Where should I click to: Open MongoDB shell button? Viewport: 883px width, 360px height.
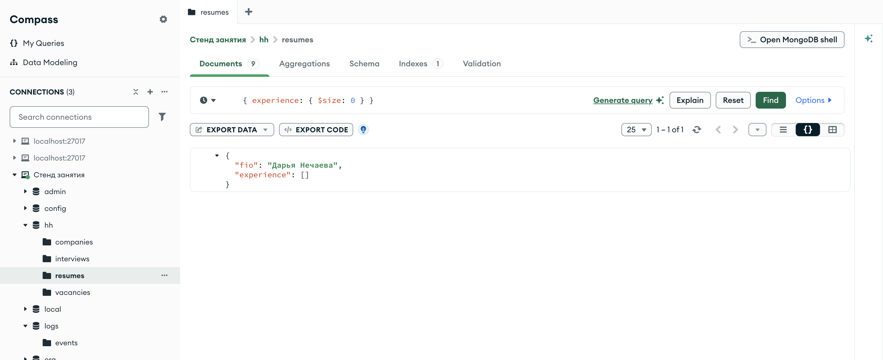click(x=792, y=40)
